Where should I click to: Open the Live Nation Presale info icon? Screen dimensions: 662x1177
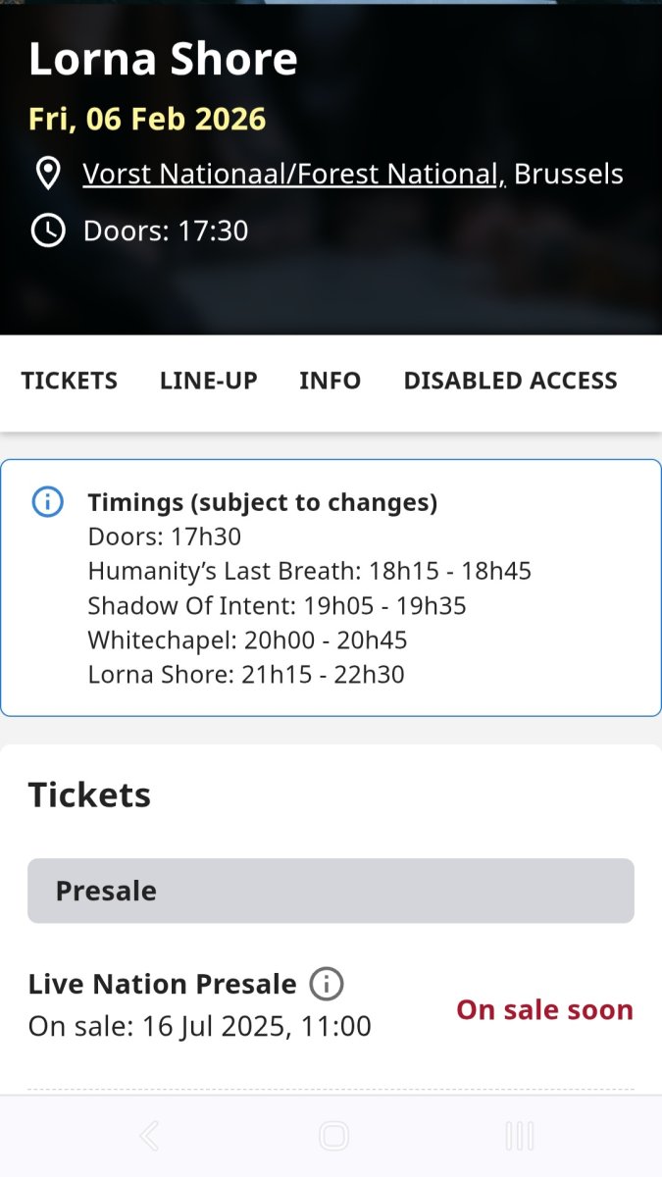pos(327,984)
